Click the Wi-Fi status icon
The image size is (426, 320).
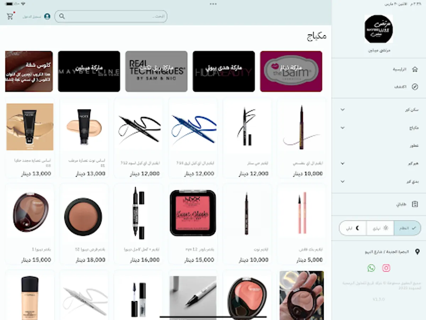coord(23,4)
